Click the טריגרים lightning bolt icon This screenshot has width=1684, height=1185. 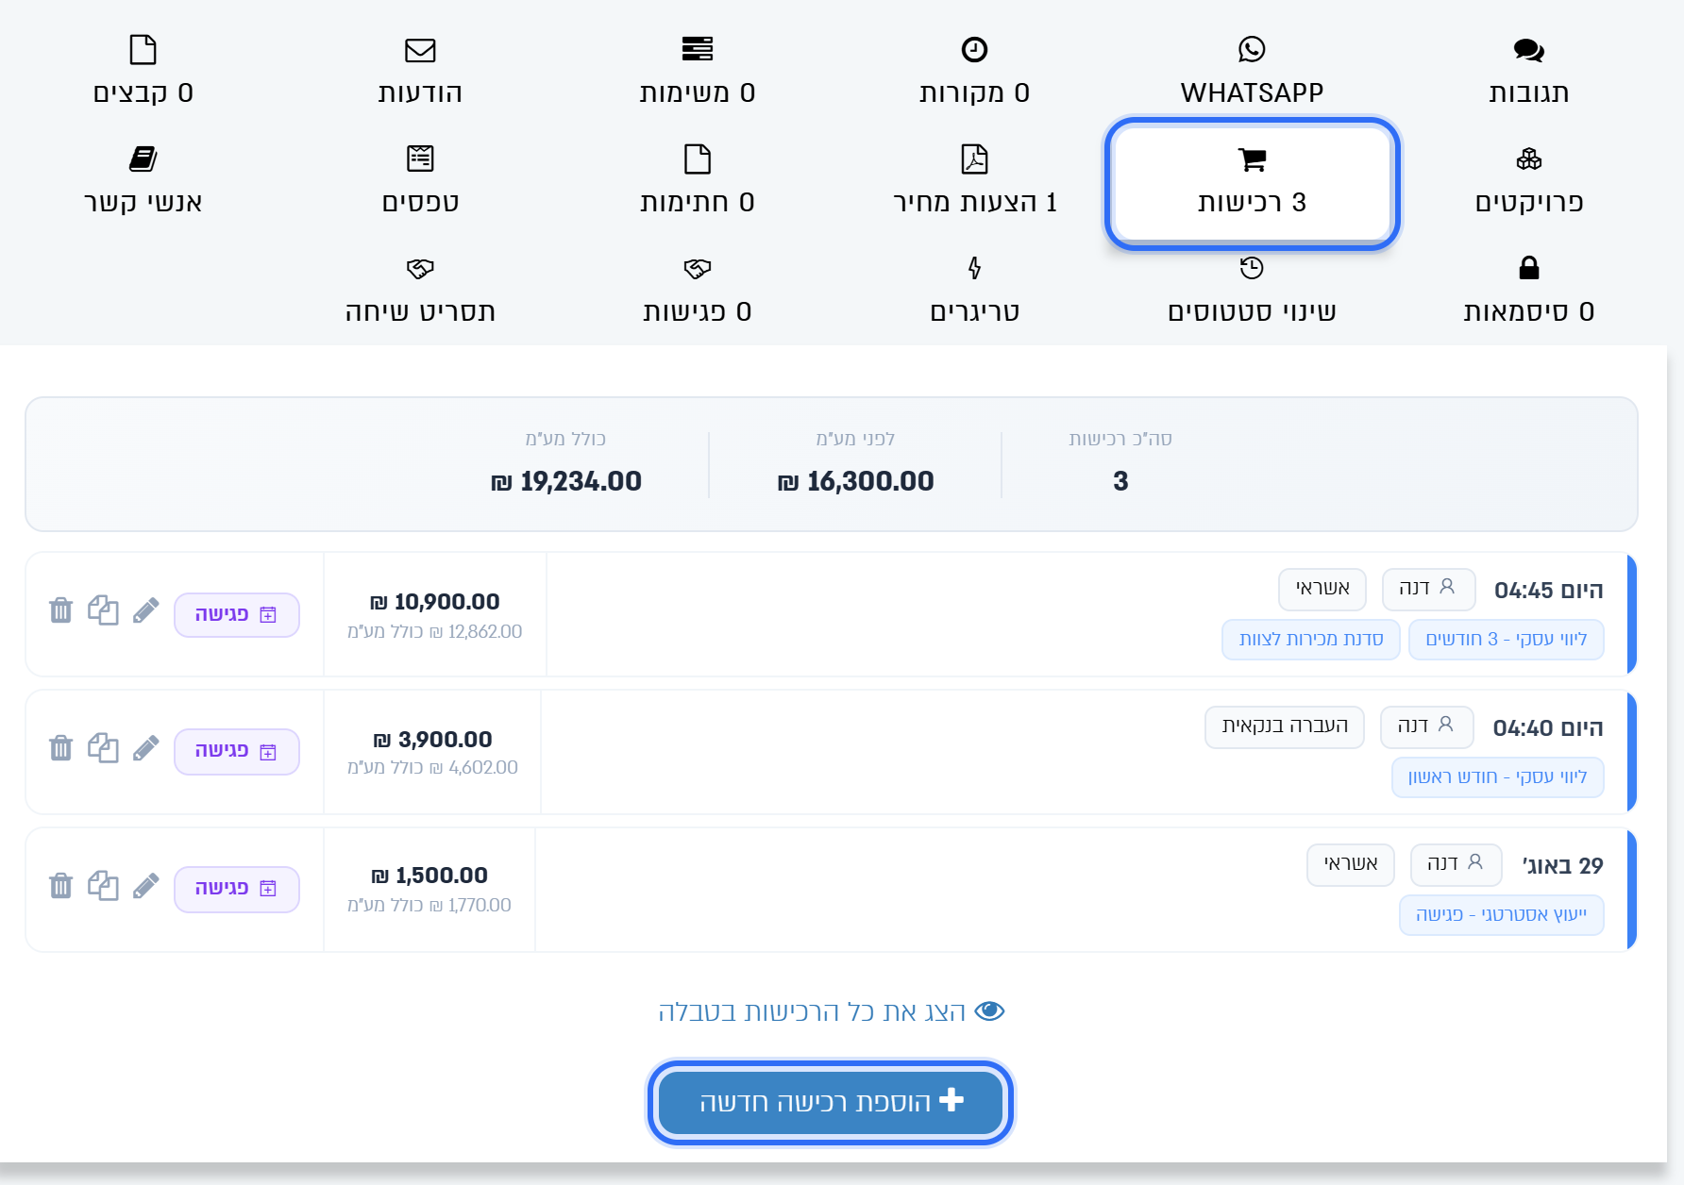[x=974, y=268]
